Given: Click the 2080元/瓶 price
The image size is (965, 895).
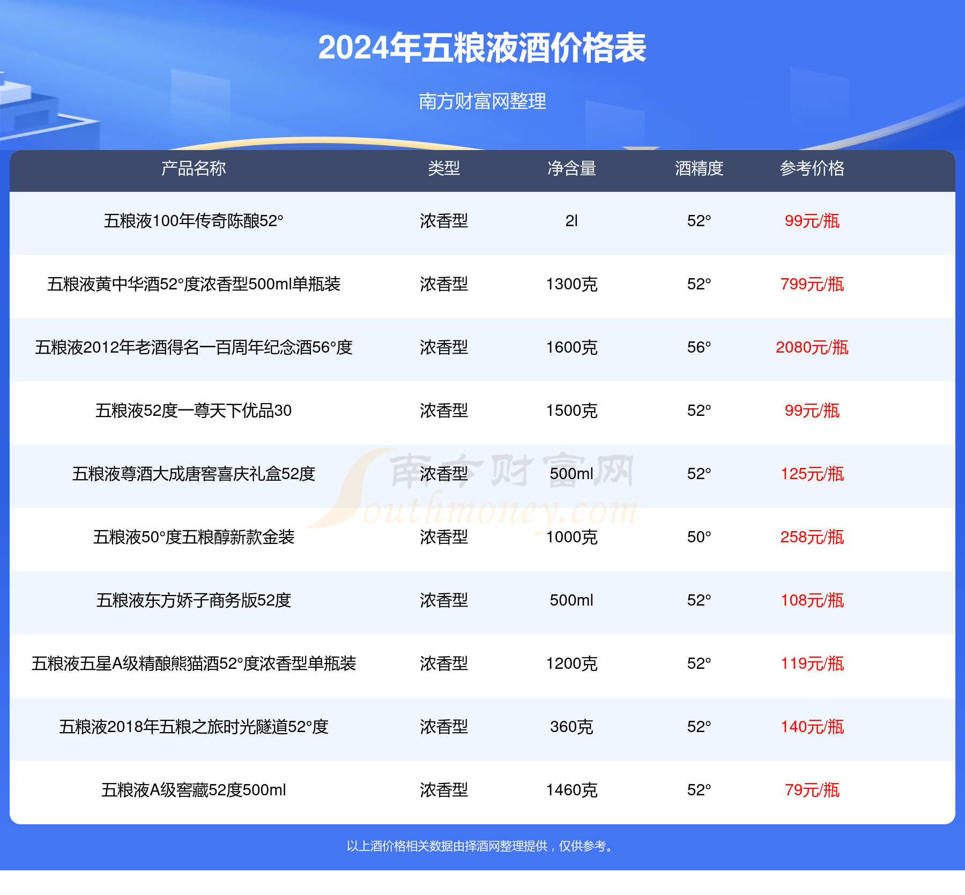Looking at the screenshot, I should [812, 347].
